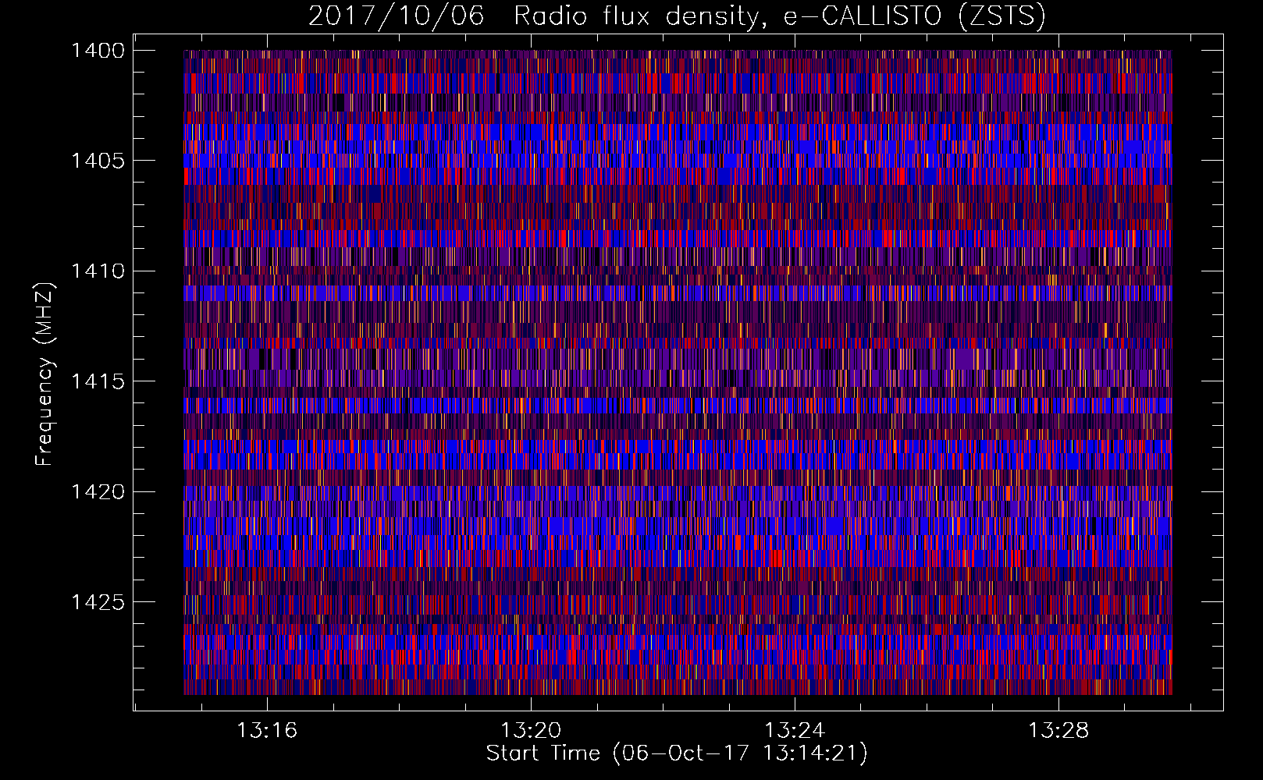Click the 13:24 time tick label
The width and height of the screenshot is (1263, 780).
(795, 731)
